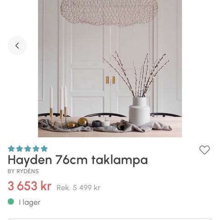This screenshot has height=220, width=220.
Task: Click the first blue rating star
Action: tap(11, 148)
